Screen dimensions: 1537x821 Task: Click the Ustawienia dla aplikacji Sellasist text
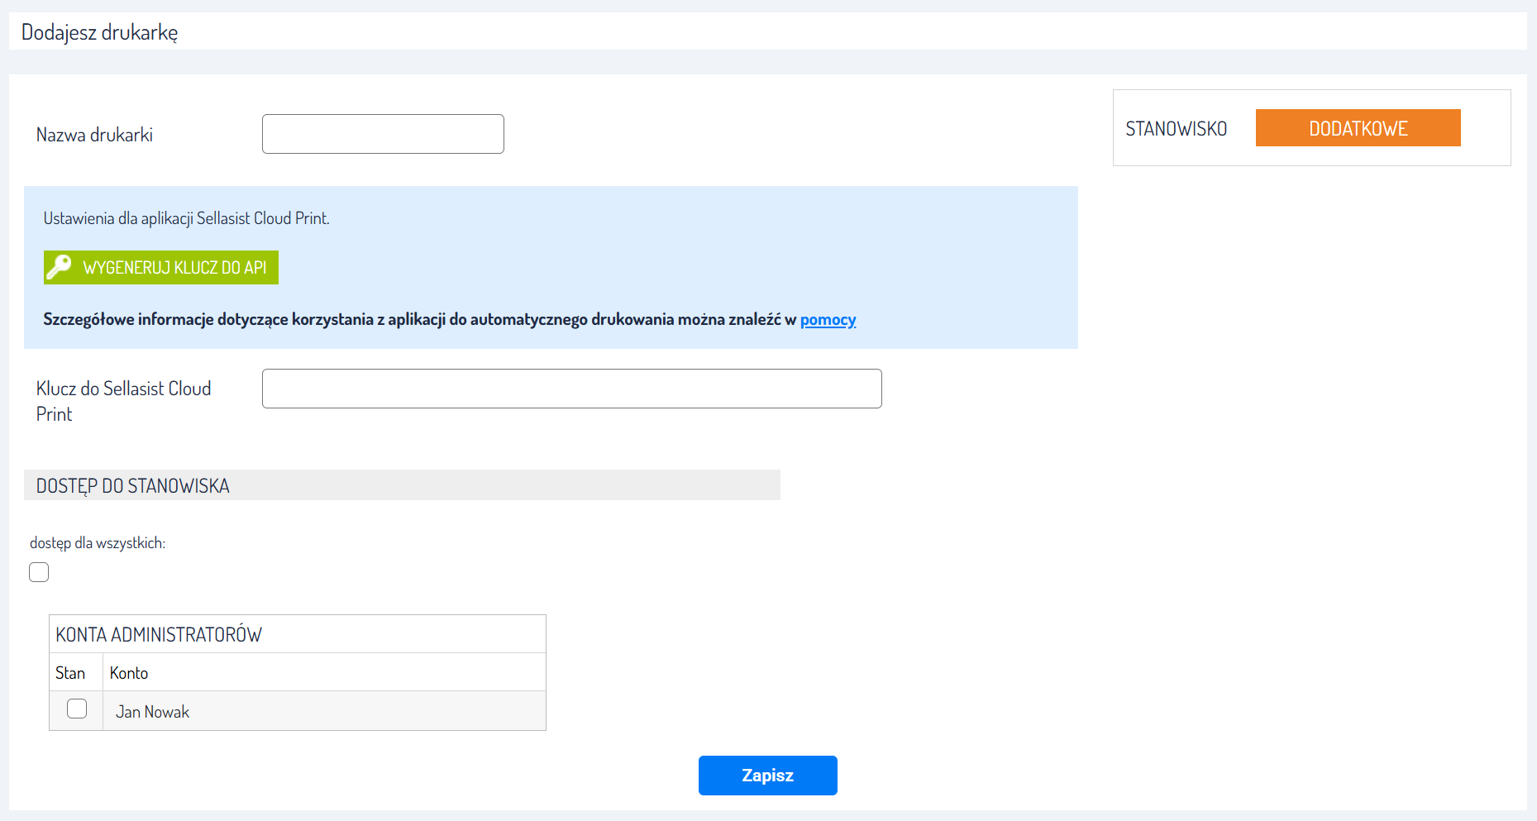click(x=186, y=218)
